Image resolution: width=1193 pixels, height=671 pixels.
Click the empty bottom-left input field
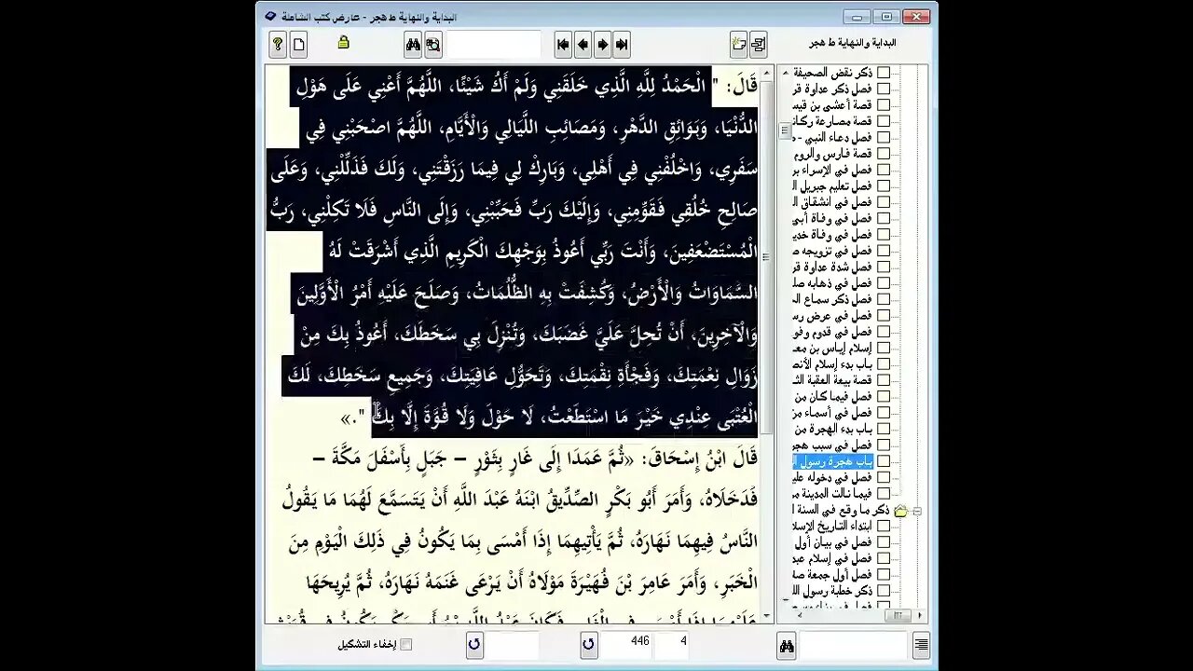513,644
